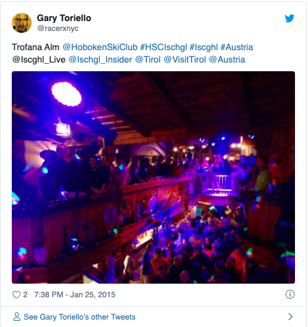Screen dimensions: 308x327
Task: Open Gary Toriello's profile avatar
Action: tap(22, 23)
